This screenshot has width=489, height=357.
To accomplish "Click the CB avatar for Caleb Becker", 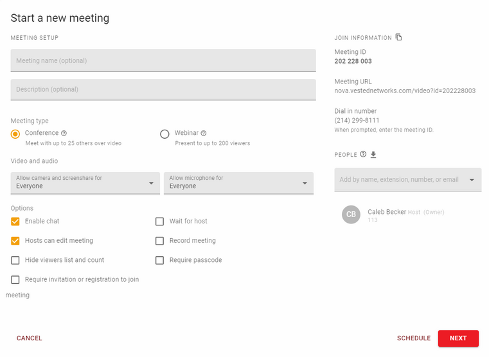I will [351, 214].
